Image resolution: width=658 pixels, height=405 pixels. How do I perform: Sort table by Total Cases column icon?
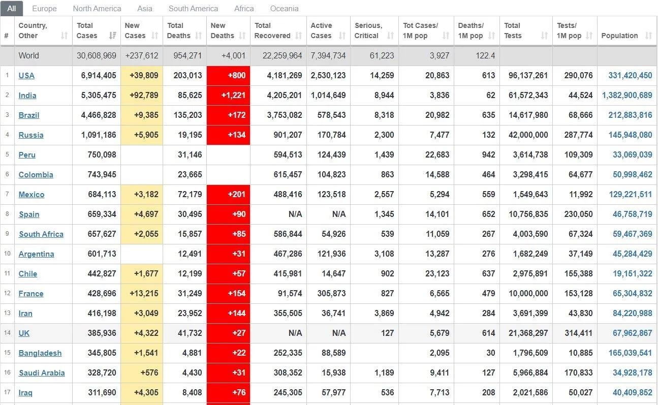tap(112, 36)
